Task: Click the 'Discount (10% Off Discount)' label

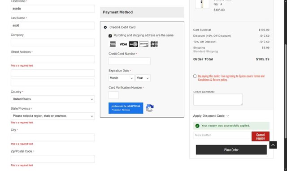Action: [x=212, y=36]
